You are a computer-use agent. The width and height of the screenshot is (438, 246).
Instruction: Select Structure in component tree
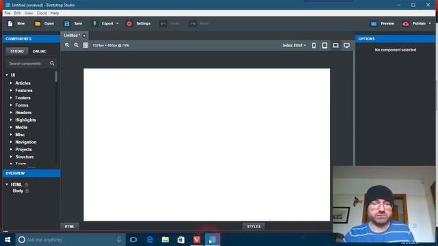click(x=25, y=156)
